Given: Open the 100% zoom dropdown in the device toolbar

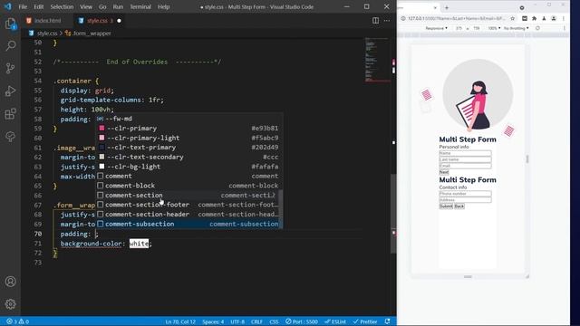Looking at the screenshot, I should (494, 28).
